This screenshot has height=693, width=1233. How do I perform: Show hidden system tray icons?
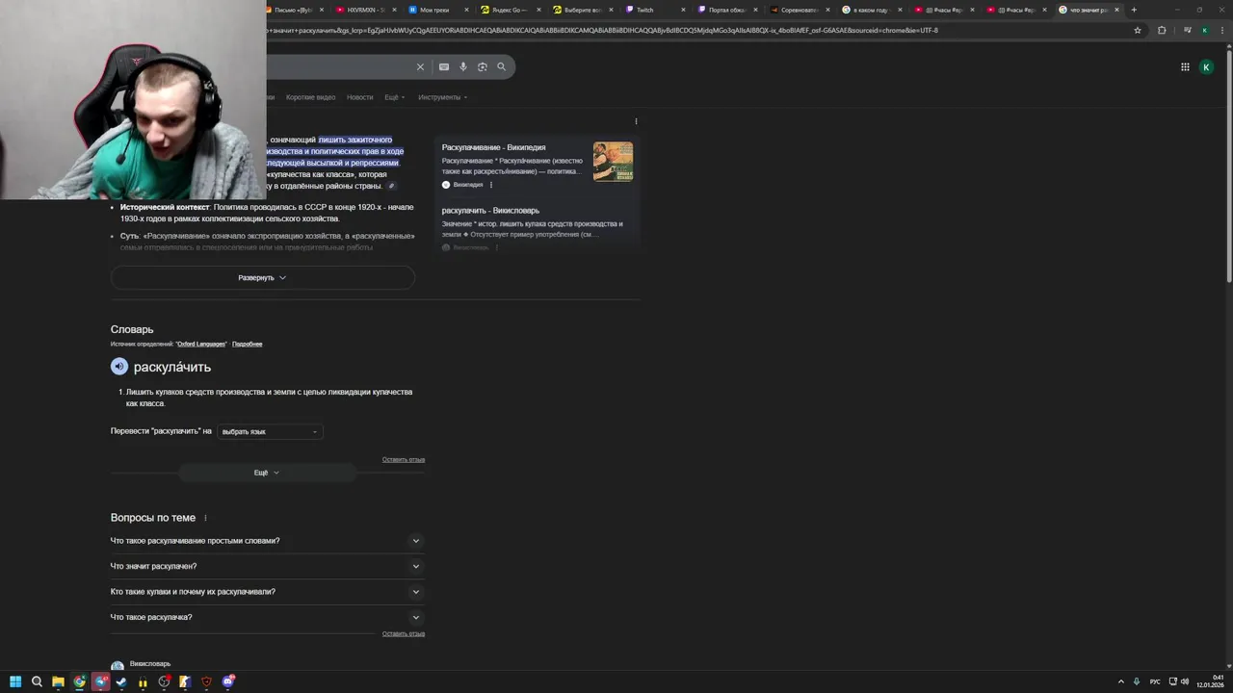1120,681
